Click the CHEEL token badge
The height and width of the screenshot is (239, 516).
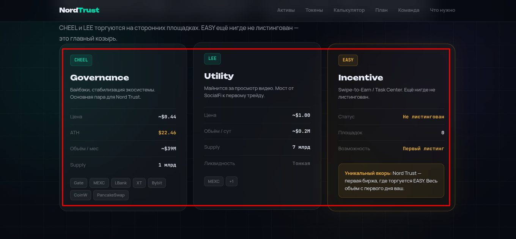81,60
